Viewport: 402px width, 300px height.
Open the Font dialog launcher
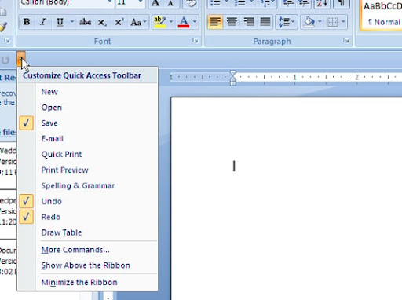point(196,40)
